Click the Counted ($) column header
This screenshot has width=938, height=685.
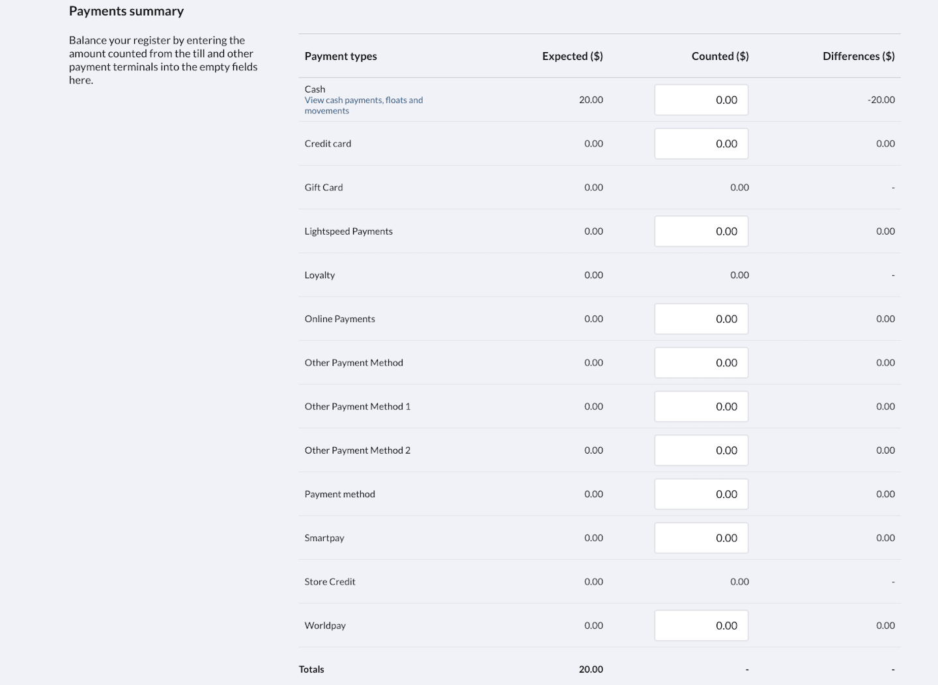(x=720, y=56)
